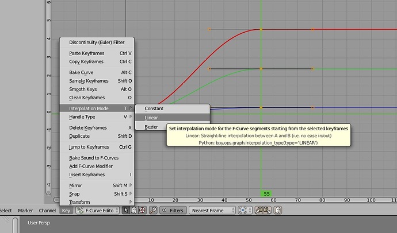397x233 pixels.
Task: Toggle the Filters button
Action: tap(173, 210)
